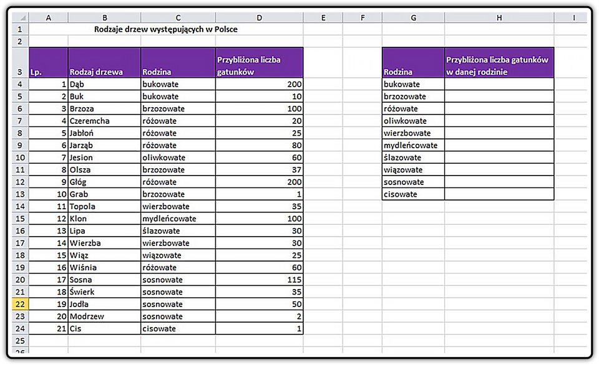Click 'Rodzina' header cell in column C
This screenshot has width=599, height=365.
(178, 62)
